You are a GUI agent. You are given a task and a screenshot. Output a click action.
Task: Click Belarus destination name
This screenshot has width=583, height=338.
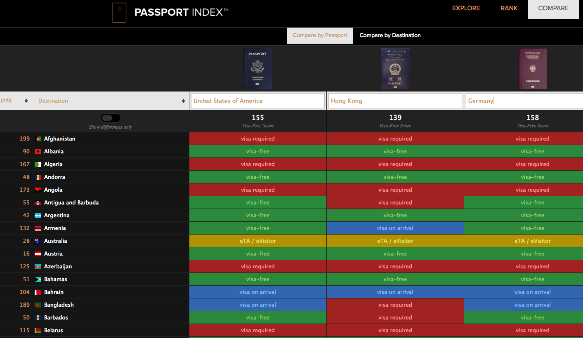point(54,331)
